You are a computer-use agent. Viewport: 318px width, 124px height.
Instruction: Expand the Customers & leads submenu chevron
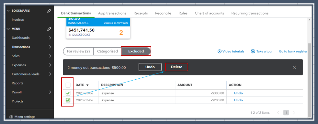(x=50, y=74)
